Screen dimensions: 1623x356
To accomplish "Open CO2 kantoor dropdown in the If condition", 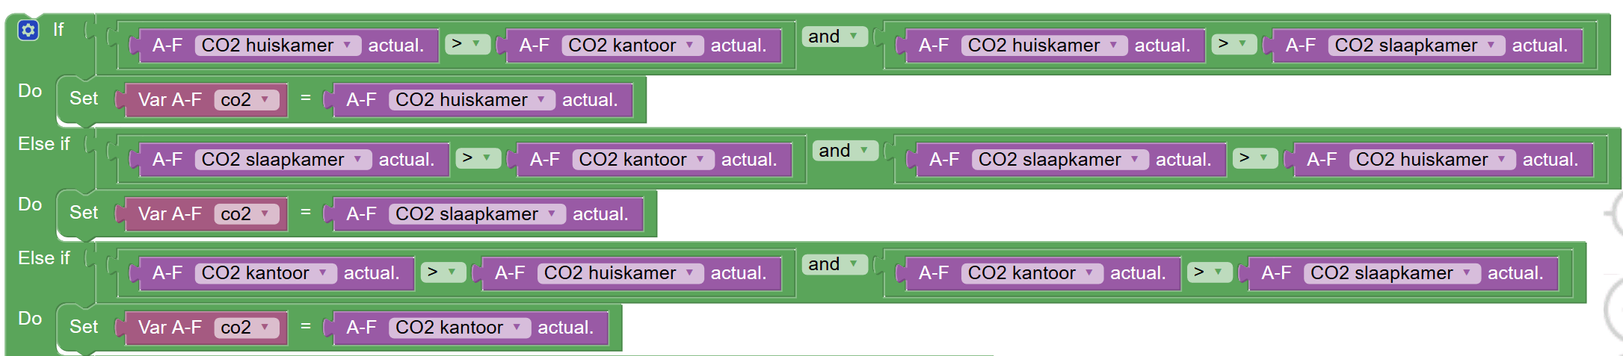I will pyautogui.click(x=632, y=46).
